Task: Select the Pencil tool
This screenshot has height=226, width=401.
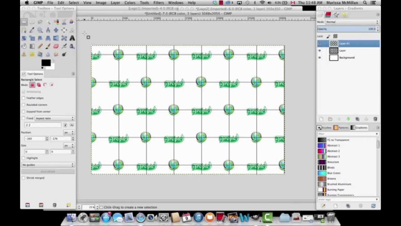Action: tap(40, 46)
